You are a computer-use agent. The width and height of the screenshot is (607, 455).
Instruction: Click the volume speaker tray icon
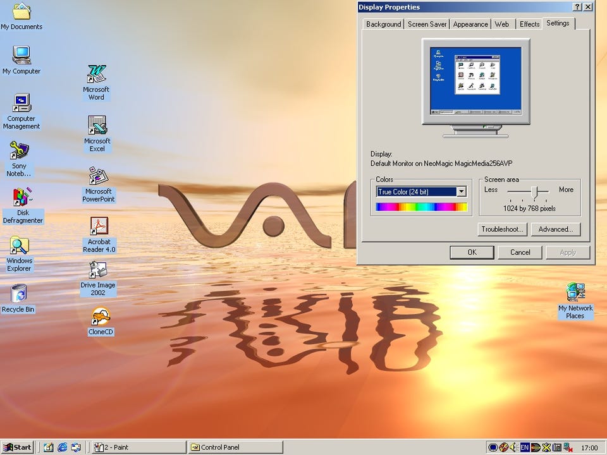[514, 447]
